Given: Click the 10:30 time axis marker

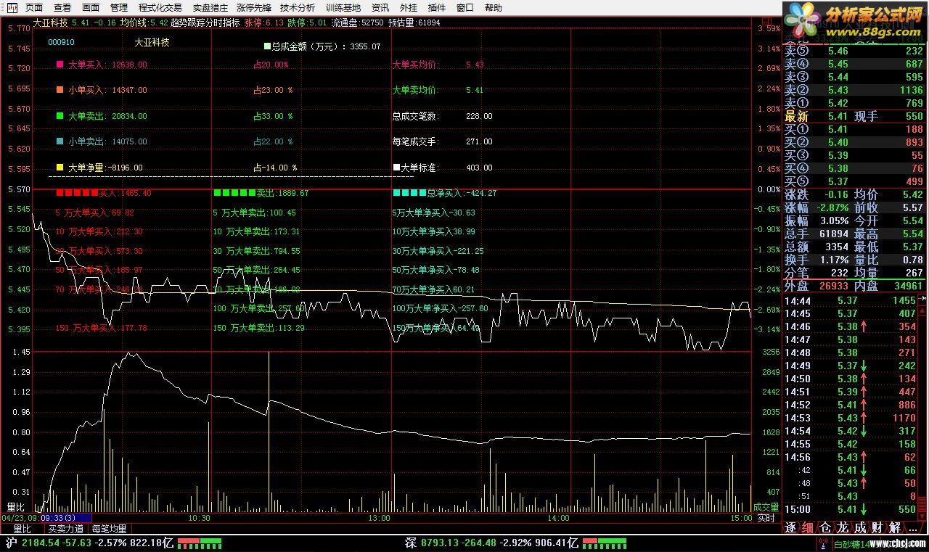Looking at the screenshot, I should (x=199, y=518).
